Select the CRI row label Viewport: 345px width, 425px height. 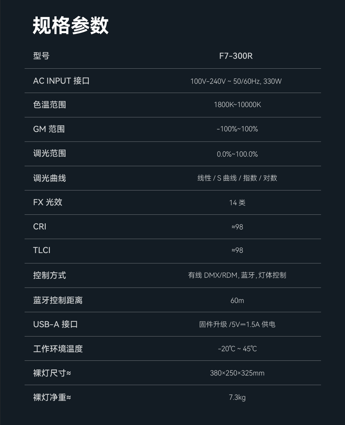40,227
